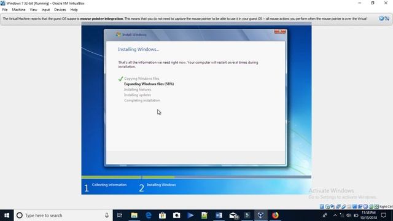Open the Mail app in the taskbar

coord(233,215)
